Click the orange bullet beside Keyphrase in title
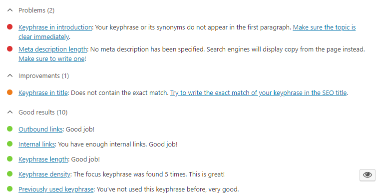The image size is (382, 196). click(x=10, y=92)
